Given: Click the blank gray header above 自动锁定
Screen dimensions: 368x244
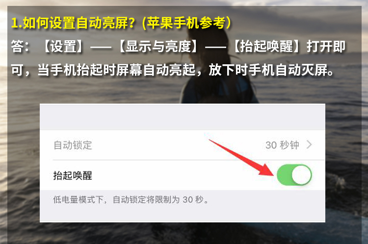Looking at the screenshot, I should coord(183,117).
